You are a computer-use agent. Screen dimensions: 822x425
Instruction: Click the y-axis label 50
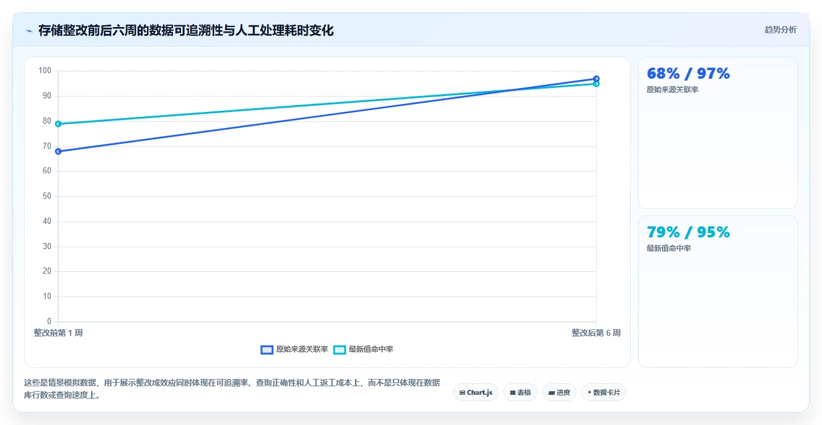47,196
